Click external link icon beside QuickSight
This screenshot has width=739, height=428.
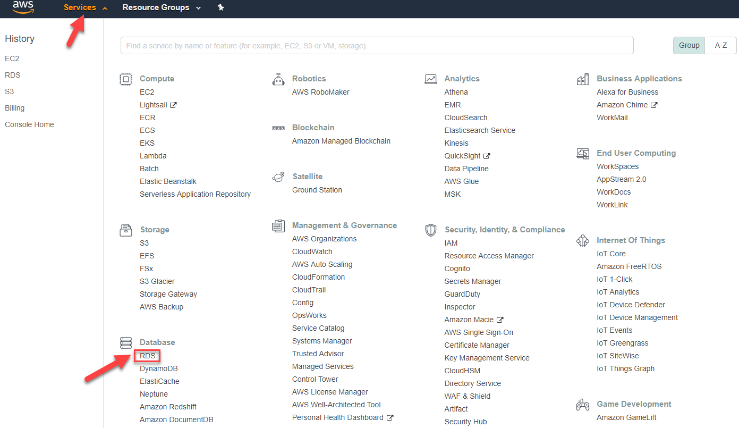(487, 156)
